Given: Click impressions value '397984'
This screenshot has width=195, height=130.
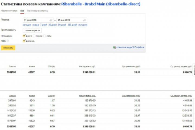Looking at the screenshot, I should [x=12, y=100].
